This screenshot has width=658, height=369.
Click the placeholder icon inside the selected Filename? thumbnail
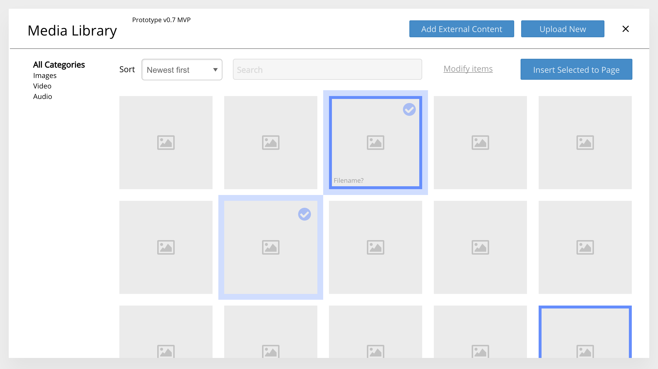point(376,142)
